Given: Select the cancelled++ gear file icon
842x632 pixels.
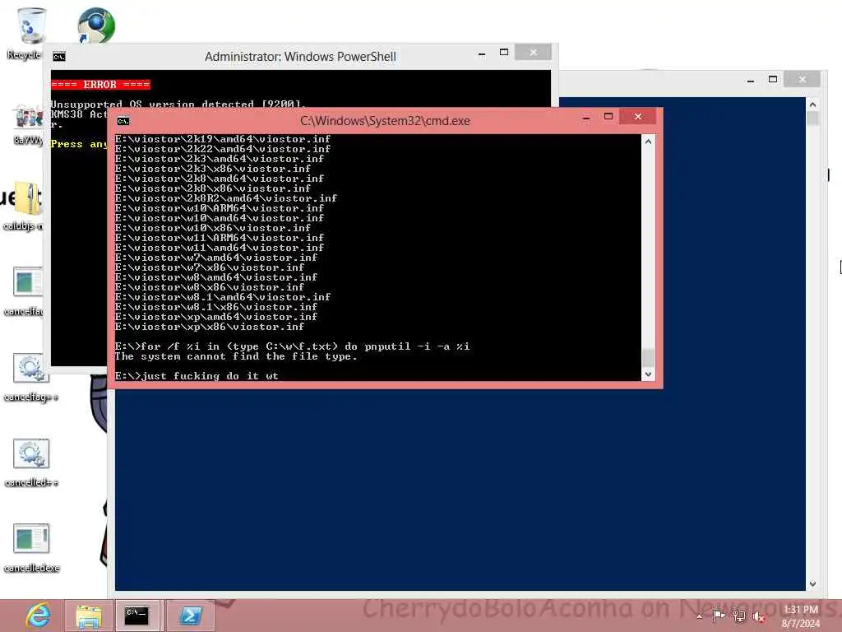Looking at the screenshot, I should 30,462.
